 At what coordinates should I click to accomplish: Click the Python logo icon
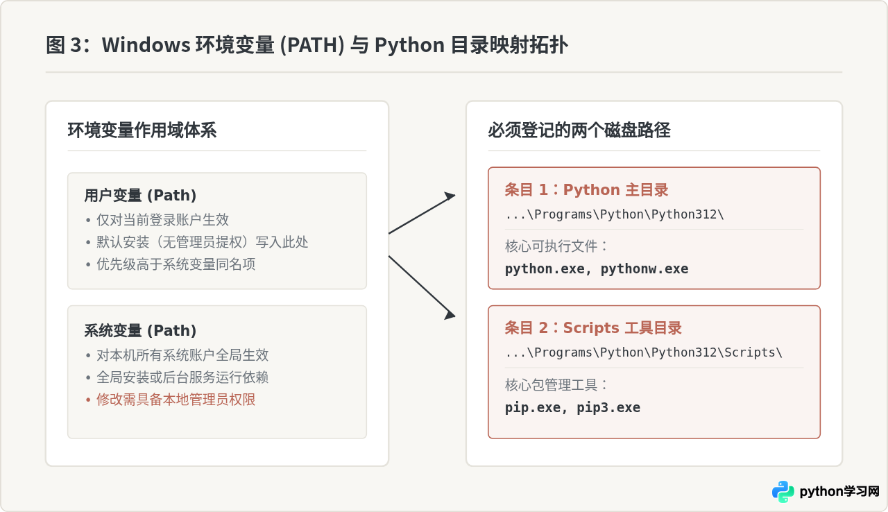click(783, 492)
